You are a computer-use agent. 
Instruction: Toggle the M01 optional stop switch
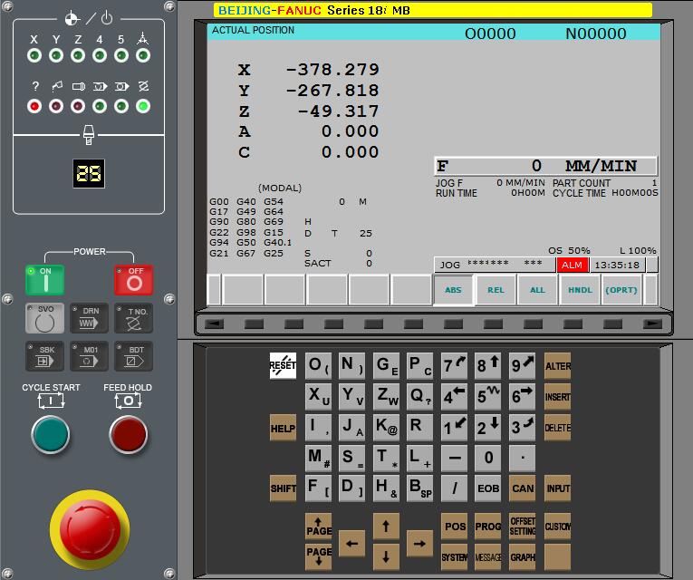[90, 356]
